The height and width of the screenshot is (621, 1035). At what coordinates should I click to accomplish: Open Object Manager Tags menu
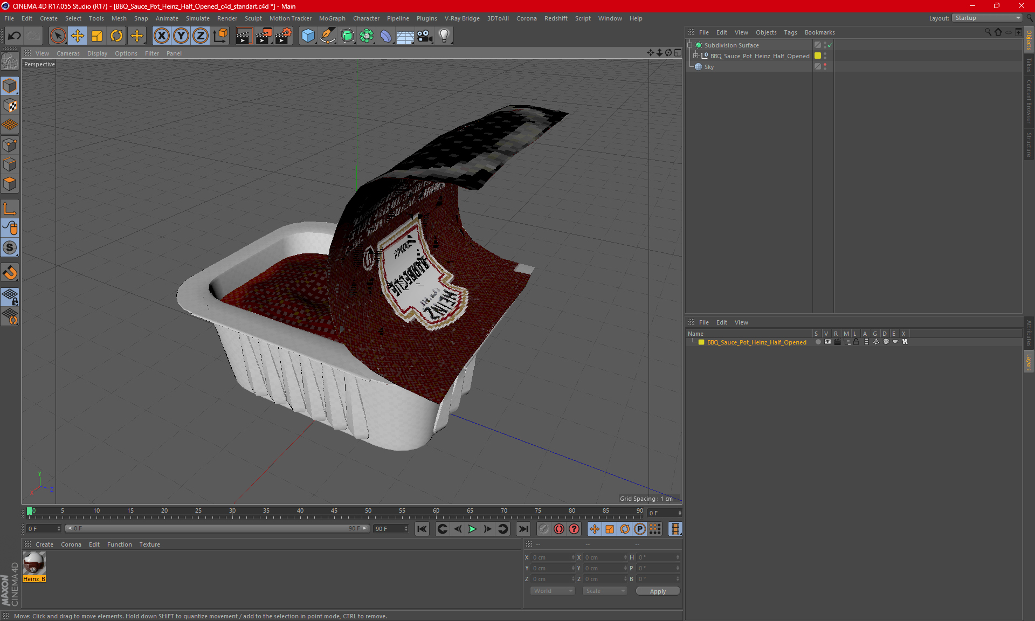click(x=790, y=32)
